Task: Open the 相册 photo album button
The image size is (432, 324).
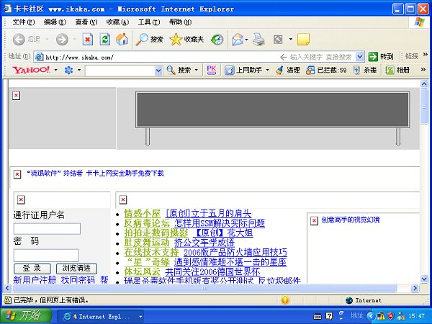Action: coord(397,71)
